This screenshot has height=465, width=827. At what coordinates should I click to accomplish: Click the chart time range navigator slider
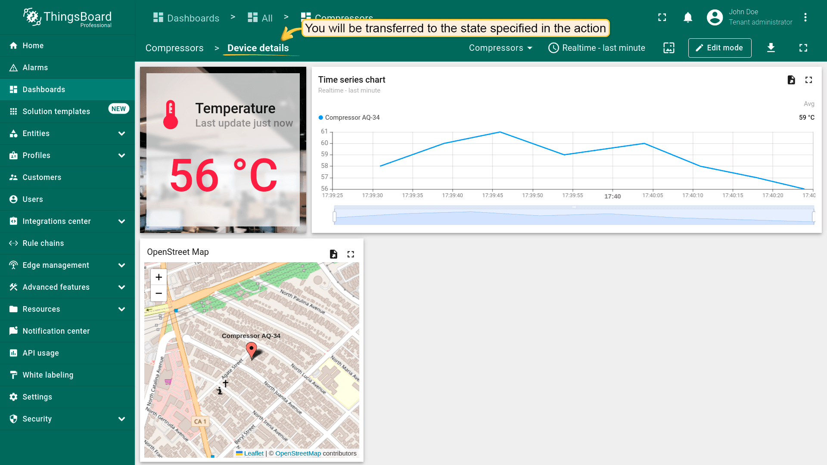[574, 216]
